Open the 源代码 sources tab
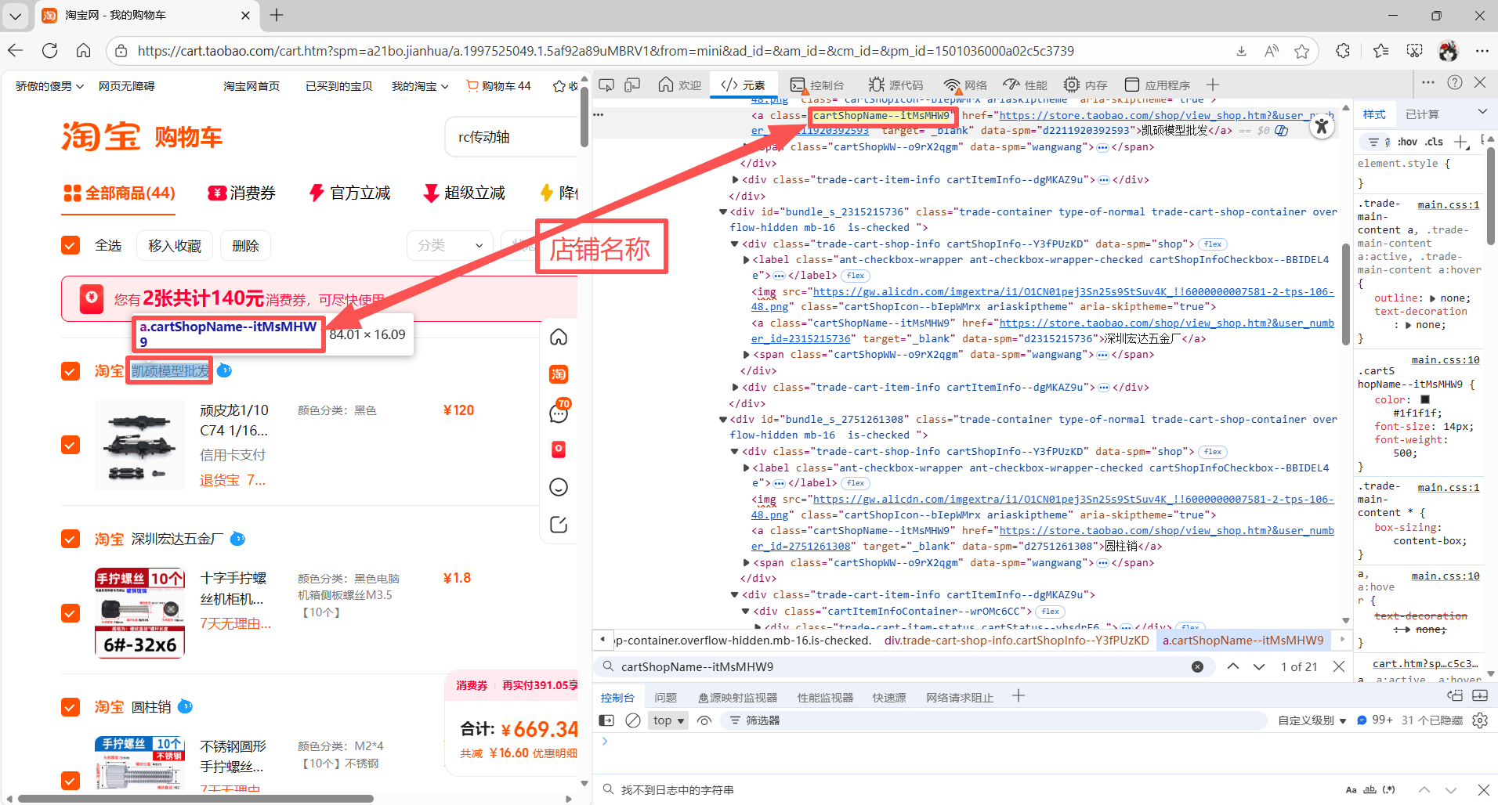1498x805 pixels. tap(896, 85)
